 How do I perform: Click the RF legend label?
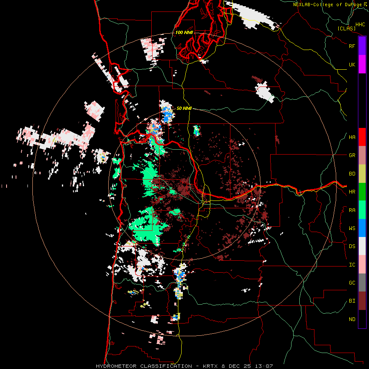352,46
